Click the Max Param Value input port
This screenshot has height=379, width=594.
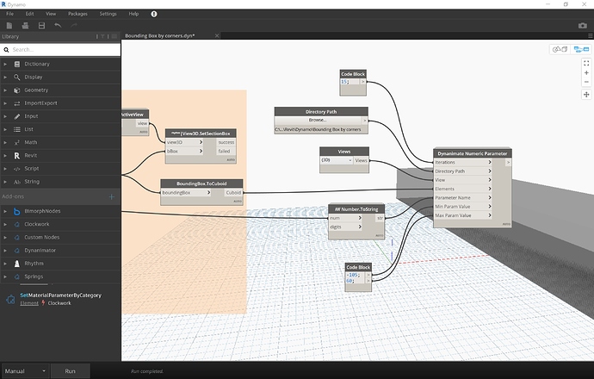tap(463, 215)
